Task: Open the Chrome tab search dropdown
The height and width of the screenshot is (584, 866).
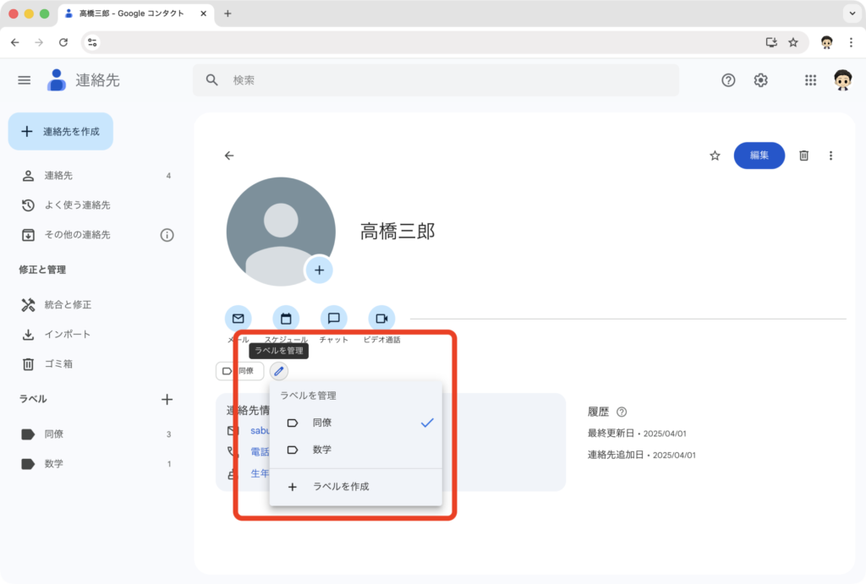Action: [850, 14]
